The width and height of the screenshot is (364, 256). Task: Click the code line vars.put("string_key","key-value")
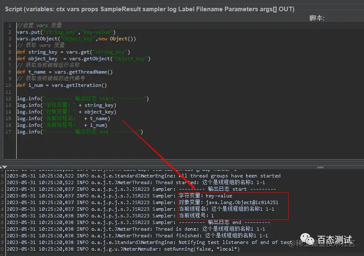coord(66,32)
